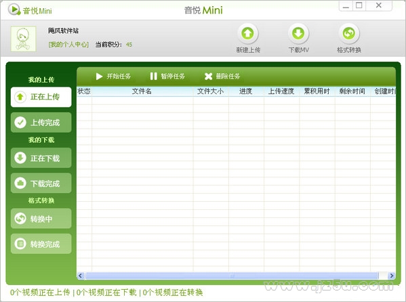Viewport: 406px width, 302px height.
Task: Click the 文件名 column header
Action: [142, 91]
